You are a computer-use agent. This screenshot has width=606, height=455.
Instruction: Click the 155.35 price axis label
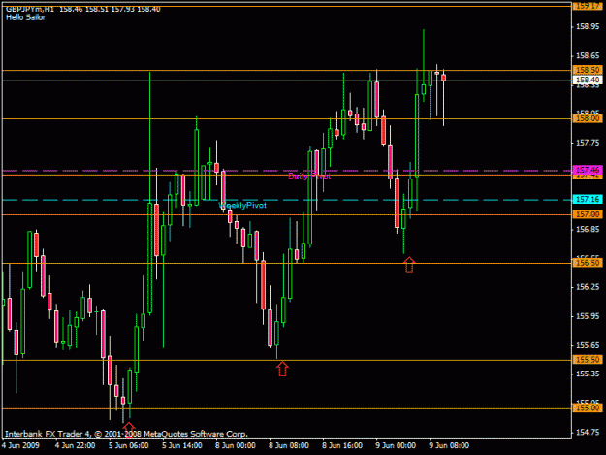[x=588, y=374]
